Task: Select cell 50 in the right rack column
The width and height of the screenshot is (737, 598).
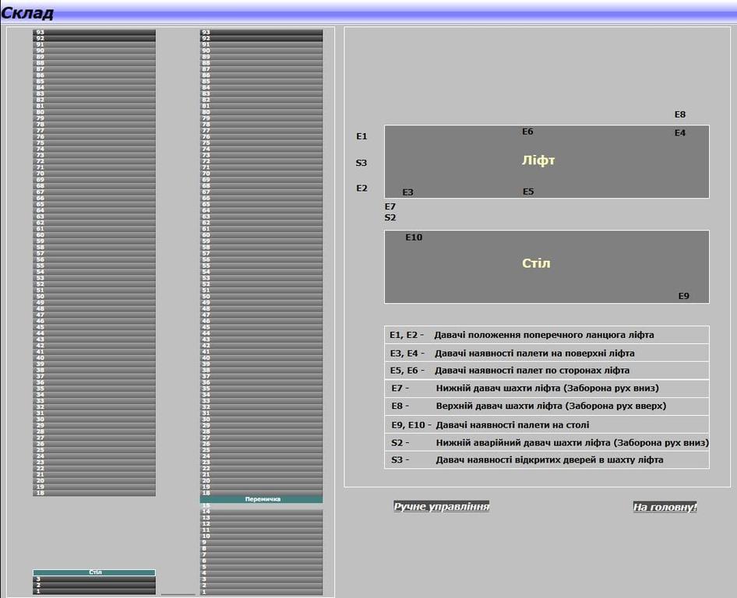Action: tap(261, 297)
